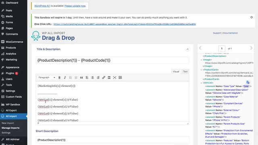The image size is (258, 145).
Task: Collapse the image XML node
Action: pyautogui.click(x=201, y=60)
